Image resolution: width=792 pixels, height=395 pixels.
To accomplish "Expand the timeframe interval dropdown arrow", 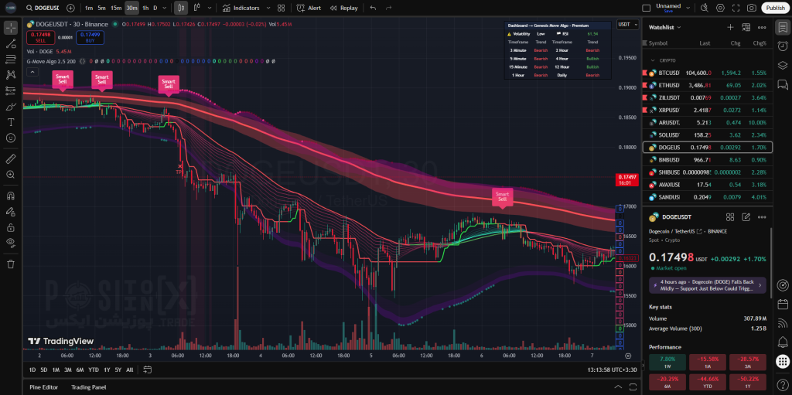I will [165, 8].
